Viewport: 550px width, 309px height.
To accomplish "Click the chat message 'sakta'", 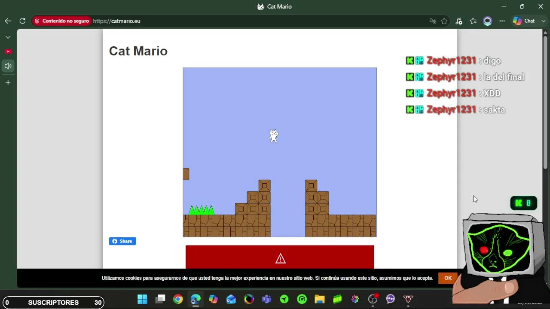I will [455, 110].
